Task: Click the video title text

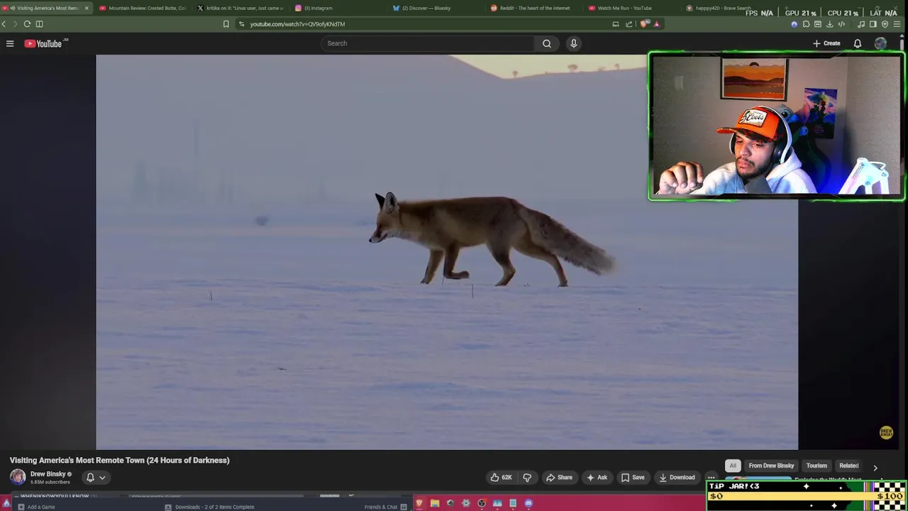Action: click(x=120, y=460)
